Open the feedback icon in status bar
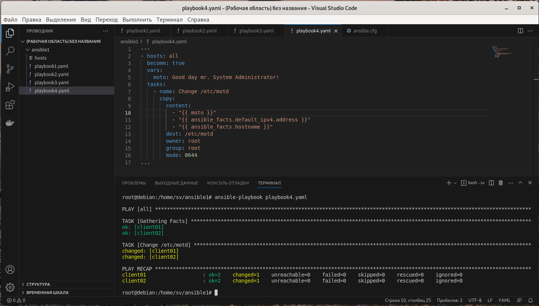Viewport: 539px width, 306px height. point(519,300)
